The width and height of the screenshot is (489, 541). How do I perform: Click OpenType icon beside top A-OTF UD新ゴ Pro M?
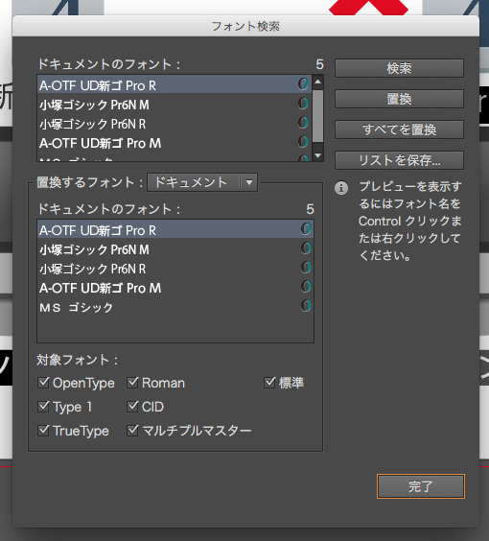(x=303, y=141)
